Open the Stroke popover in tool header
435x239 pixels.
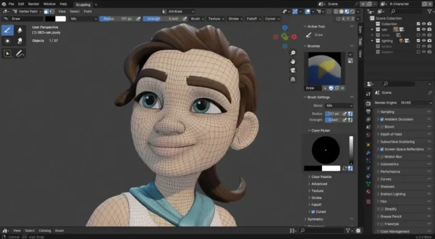pyautogui.click(x=235, y=19)
